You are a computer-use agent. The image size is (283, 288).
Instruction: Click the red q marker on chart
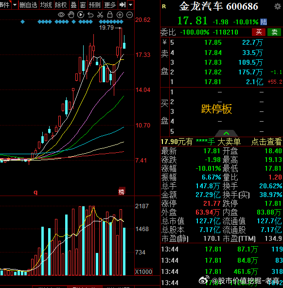pyautogui.click(x=35, y=192)
